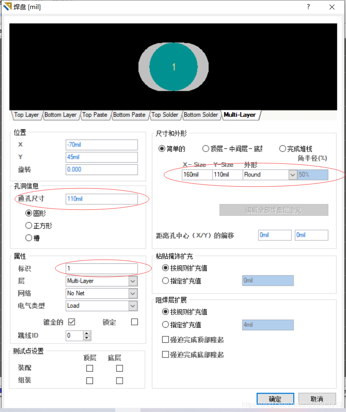
Task: Switch to the Top Layer tab
Action: point(26,115)
